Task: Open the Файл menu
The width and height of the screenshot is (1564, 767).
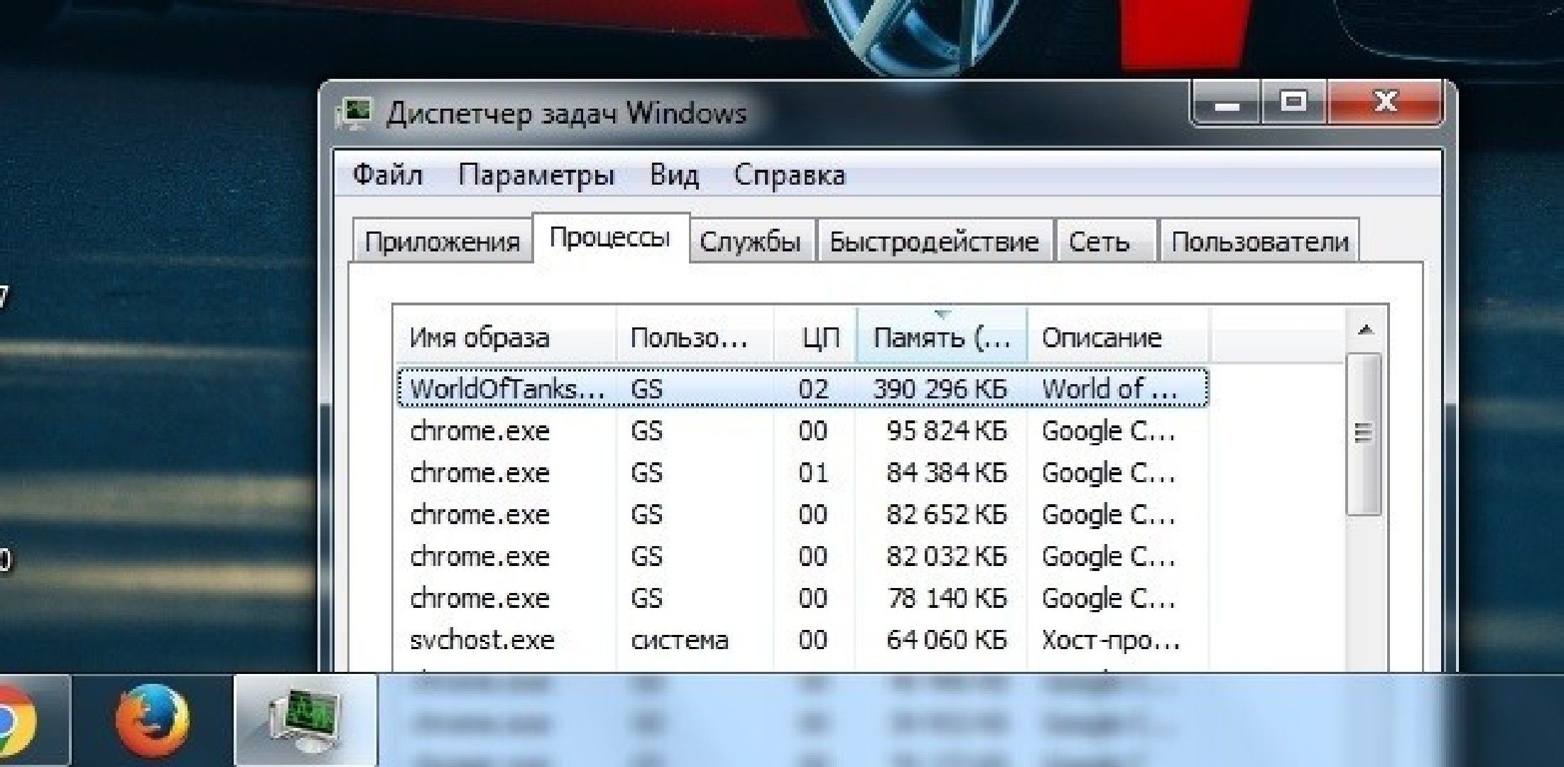Action: click(388, 175)
